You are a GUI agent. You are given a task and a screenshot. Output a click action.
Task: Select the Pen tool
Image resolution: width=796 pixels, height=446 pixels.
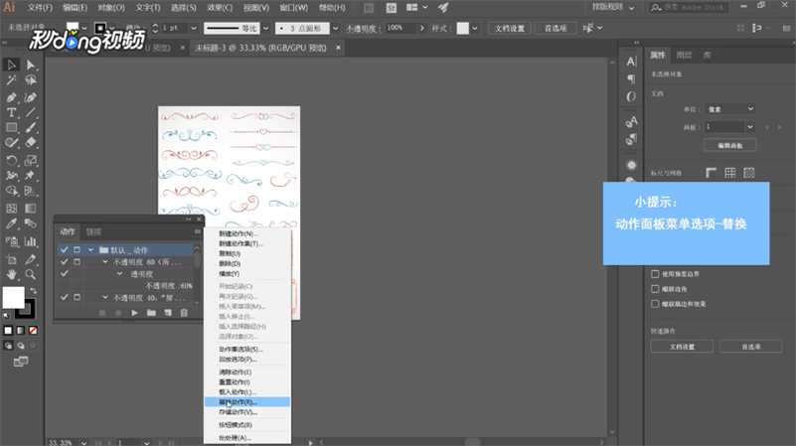11,97
